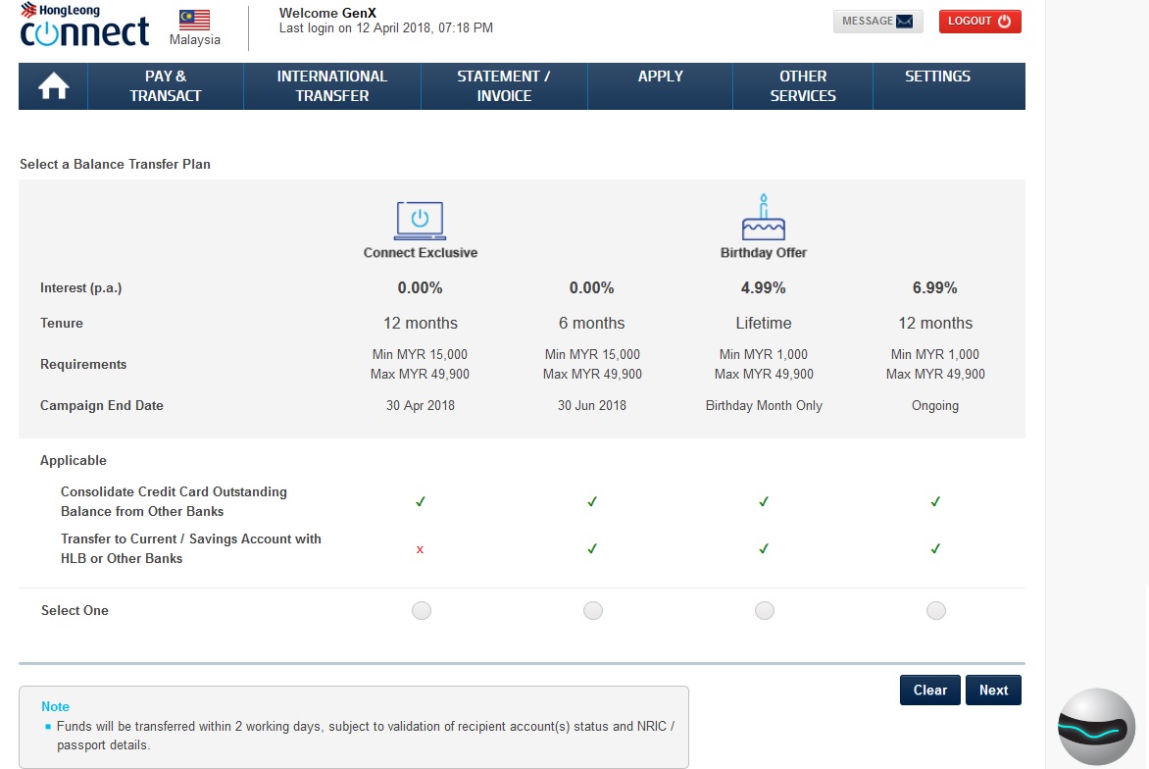
Task: Click Next to continue
Action: point(993,690)
